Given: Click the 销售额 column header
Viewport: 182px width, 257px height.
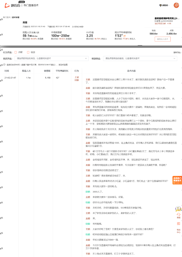Looking at the screenshot, I should click(47, 71).
